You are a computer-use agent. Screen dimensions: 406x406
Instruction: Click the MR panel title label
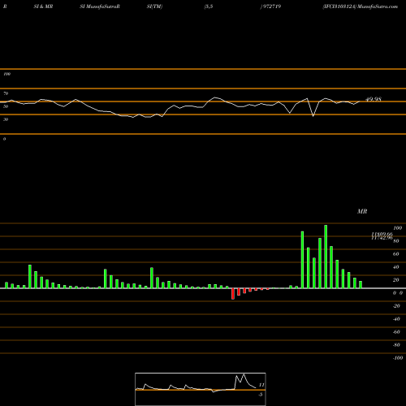(362, 211)
